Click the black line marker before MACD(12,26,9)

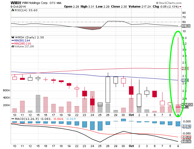click(x=13, y=119)
